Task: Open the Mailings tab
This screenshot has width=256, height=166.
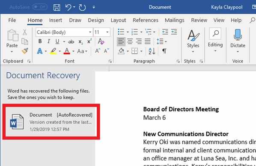Action: click(175, 20)
